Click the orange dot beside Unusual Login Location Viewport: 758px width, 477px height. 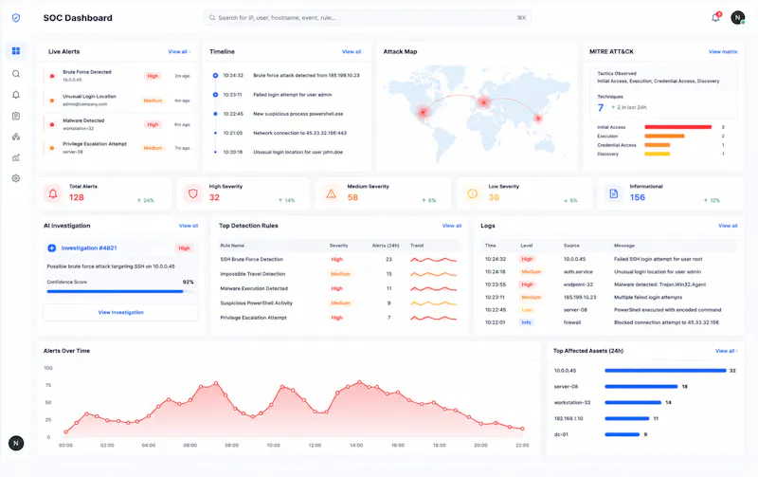(52, 101)
